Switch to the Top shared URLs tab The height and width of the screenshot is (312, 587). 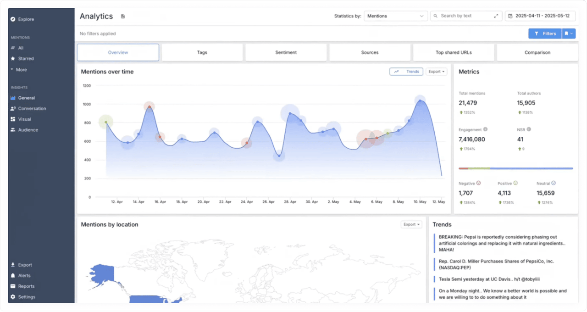click(x=453, y=52)
